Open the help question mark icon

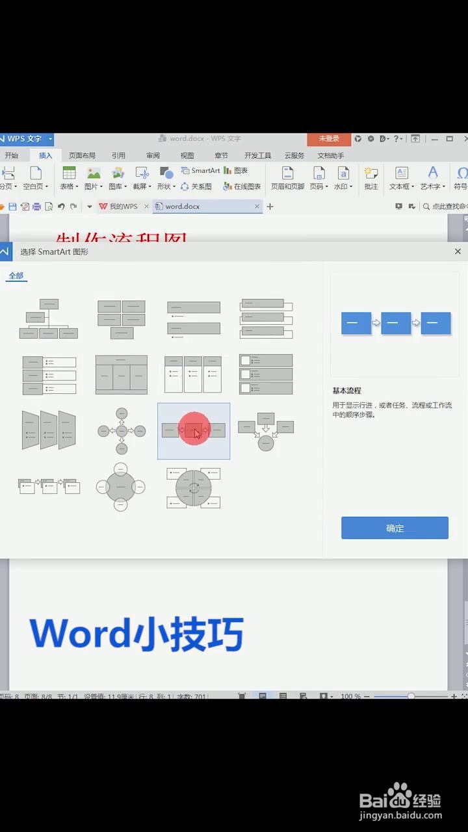[x=396, y=138]
